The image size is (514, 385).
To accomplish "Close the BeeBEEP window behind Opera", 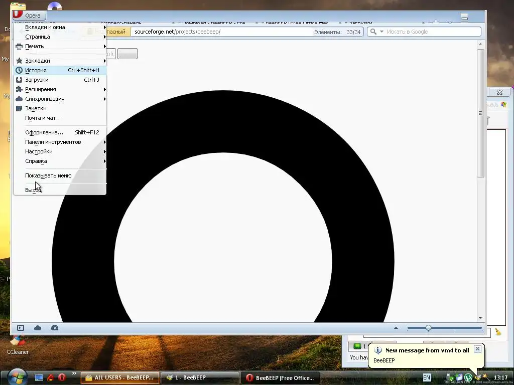I will (499, 92).
